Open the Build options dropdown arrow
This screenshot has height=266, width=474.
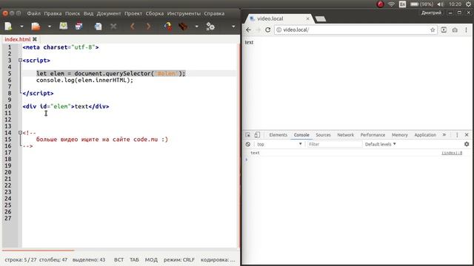pos(197,27)
